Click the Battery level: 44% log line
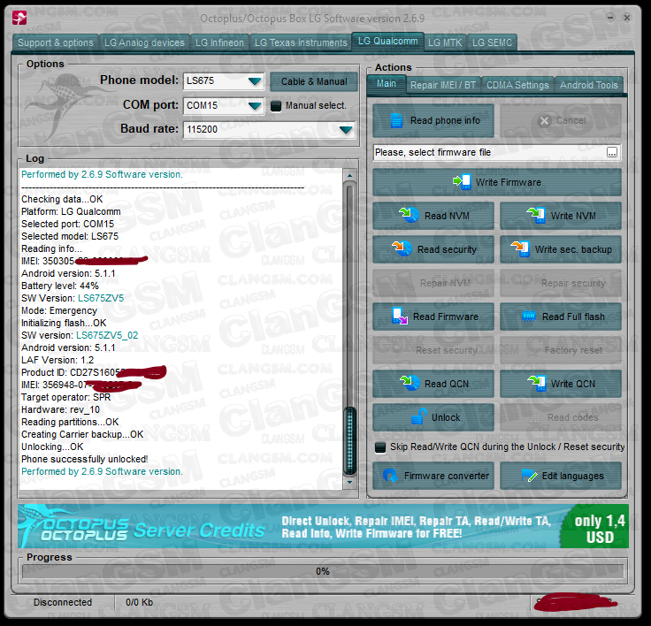 (60, 286)
